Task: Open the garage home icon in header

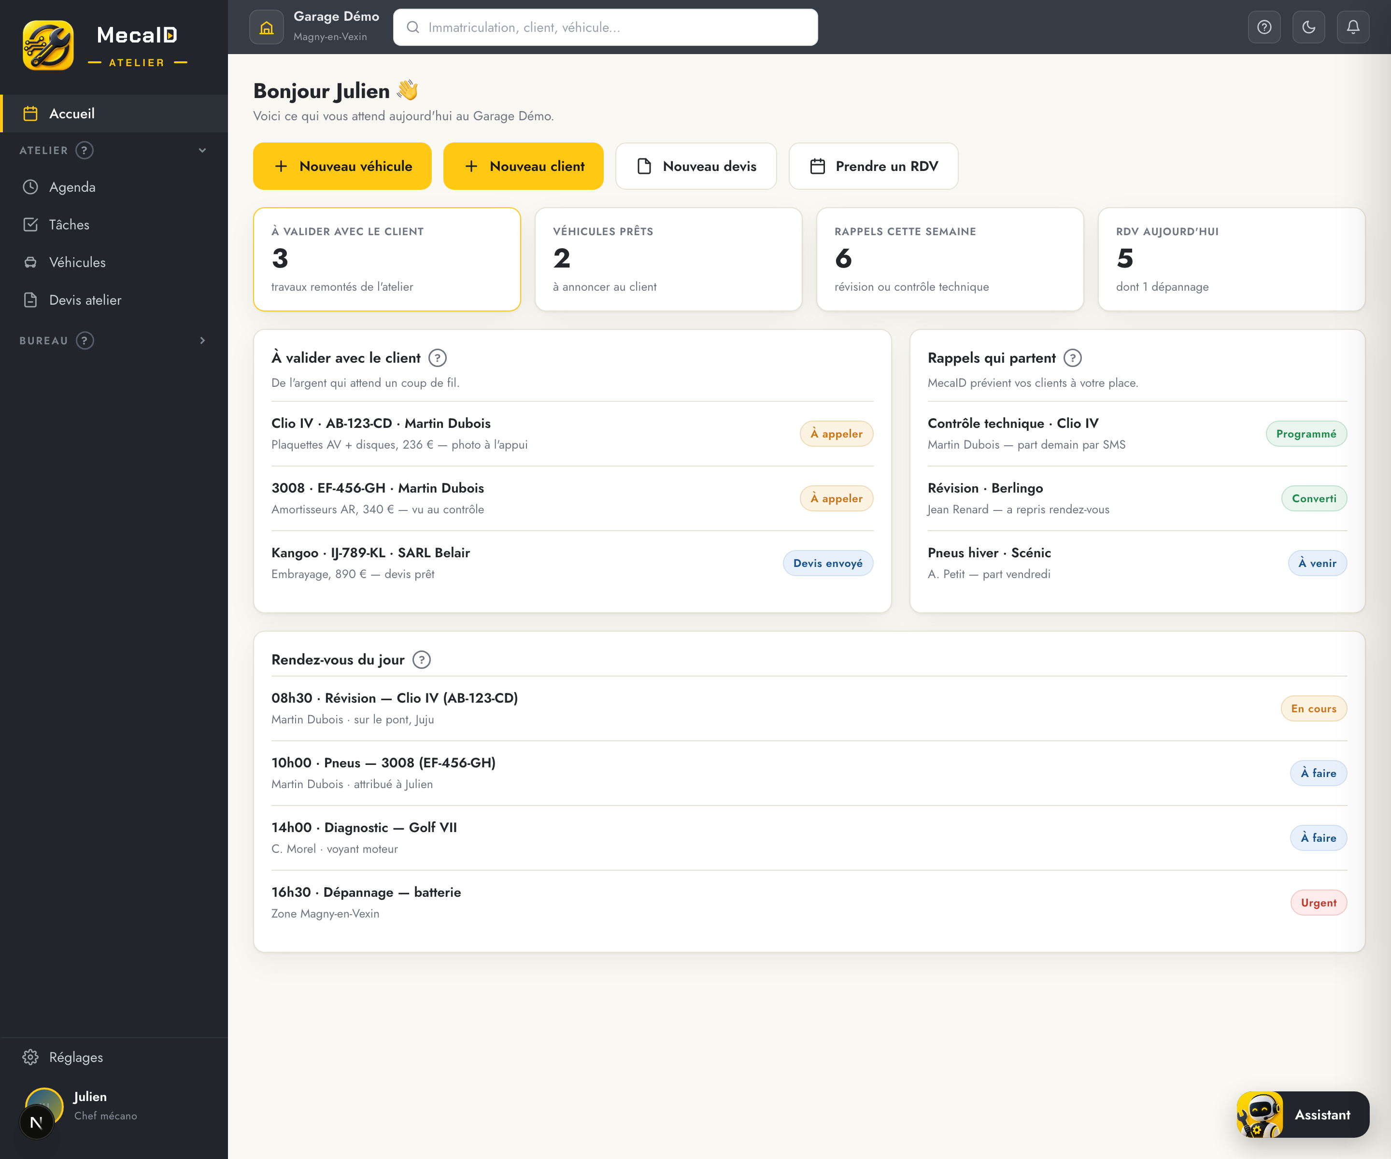Action: pos(266,27)
